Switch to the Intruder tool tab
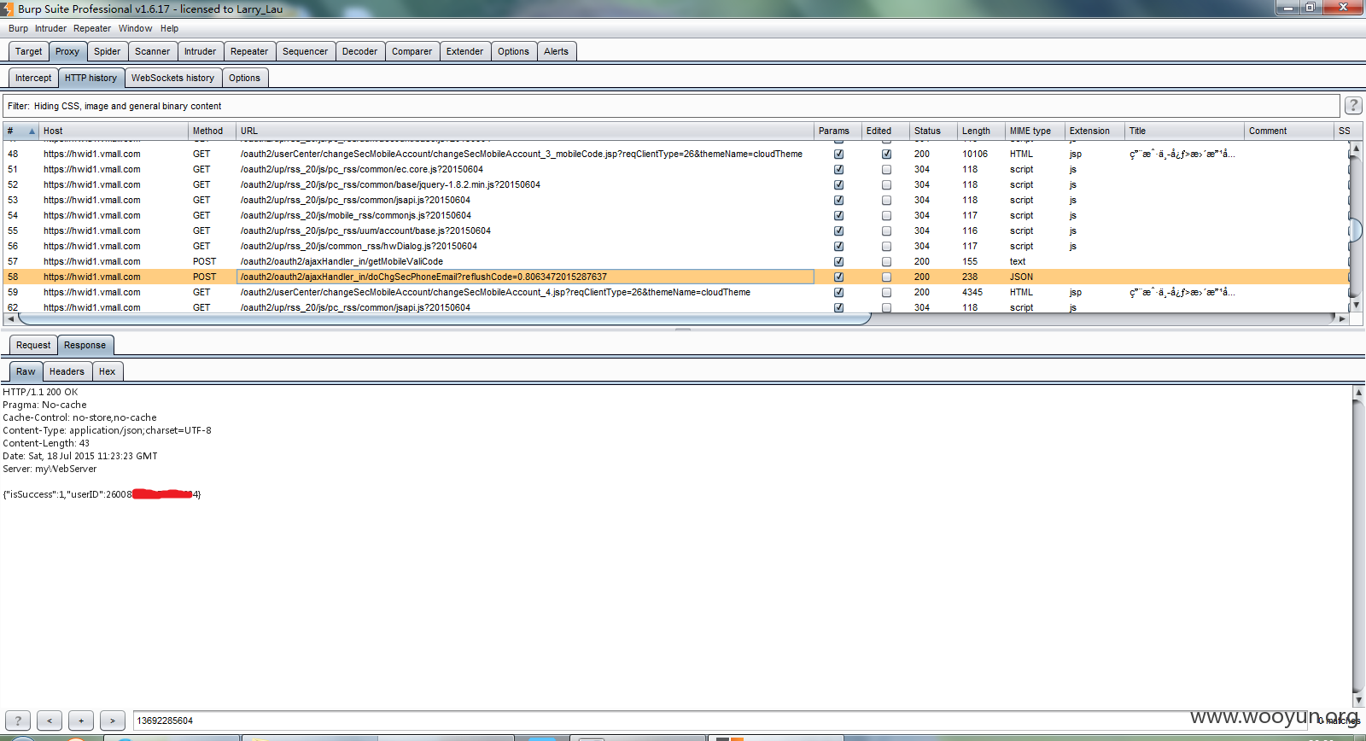 click(x=200, y=51)
